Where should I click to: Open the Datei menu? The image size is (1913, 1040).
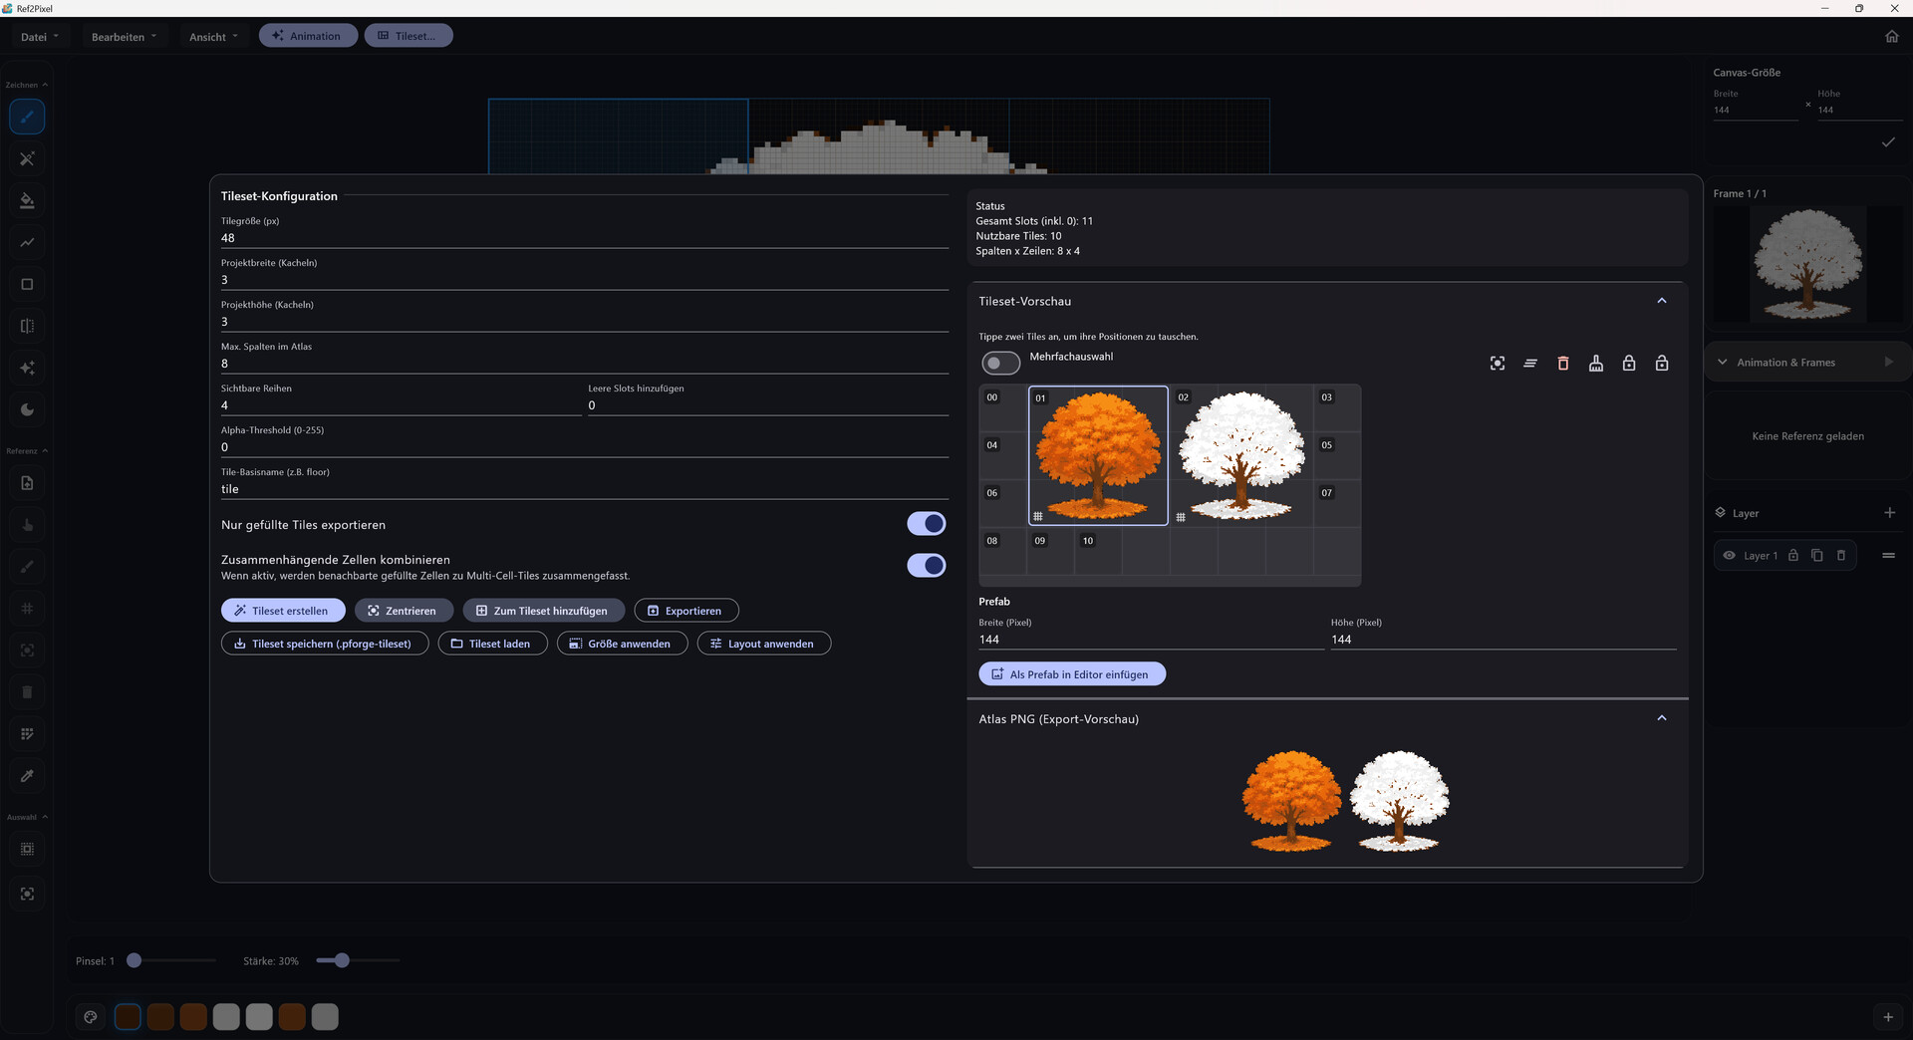39,36
